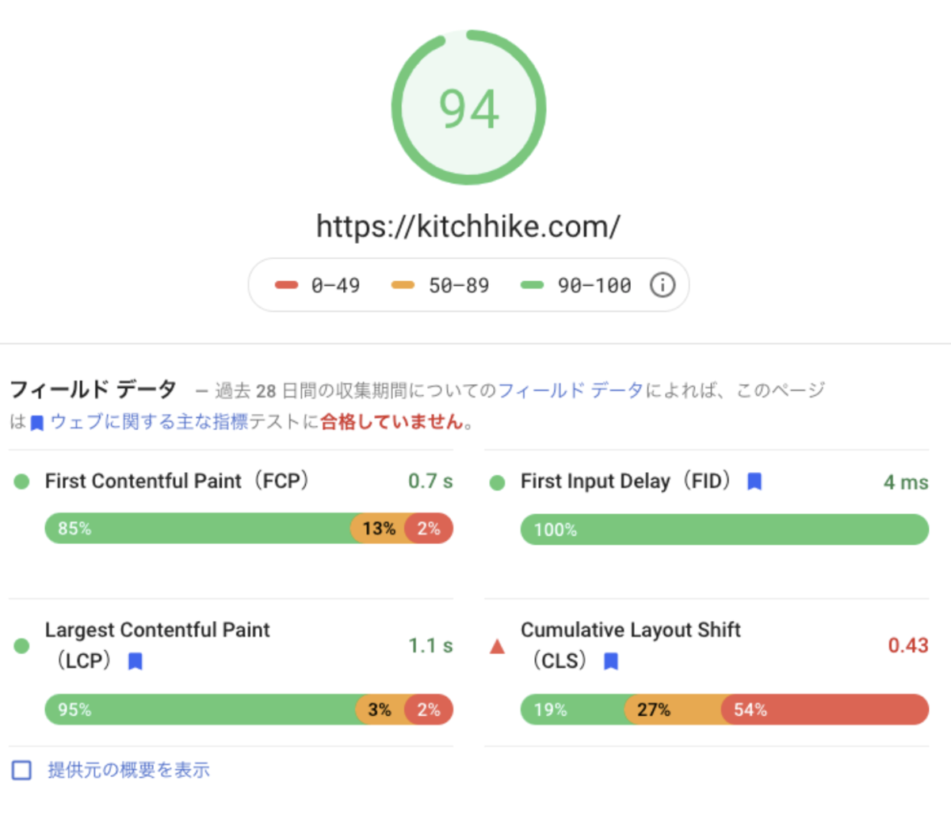Image resolution: width=951 pixels, height=822 pixels.
Task: Open the フィールド データ link
Action: point(570,390)
